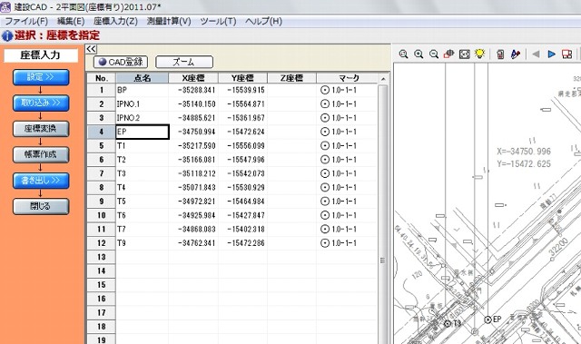Click the 1.0-1-1 mark value for T7
The image size is (581, 344).
(344, 230)
